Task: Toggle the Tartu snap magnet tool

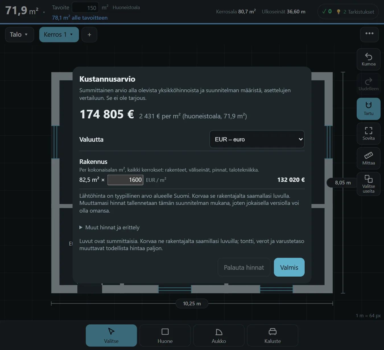Action: coord(368,109)
